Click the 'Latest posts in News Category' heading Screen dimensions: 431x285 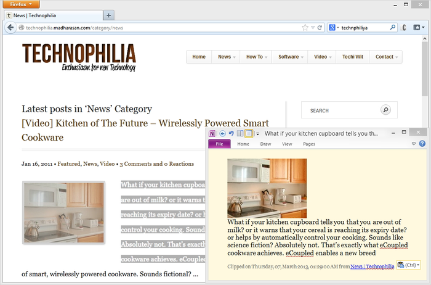tap(87, 109)
